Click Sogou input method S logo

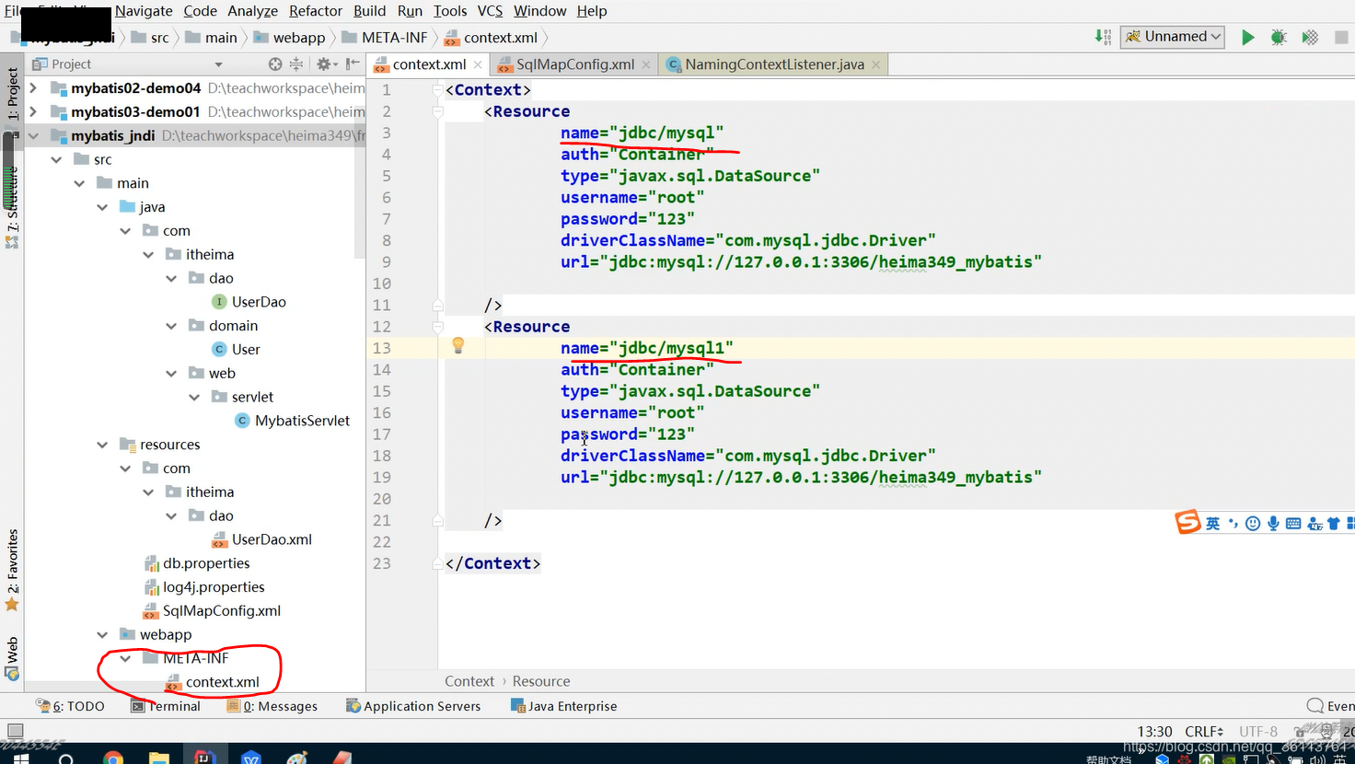1188,522
